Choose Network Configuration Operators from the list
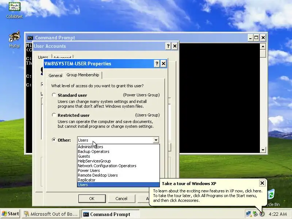 (118, 166)
